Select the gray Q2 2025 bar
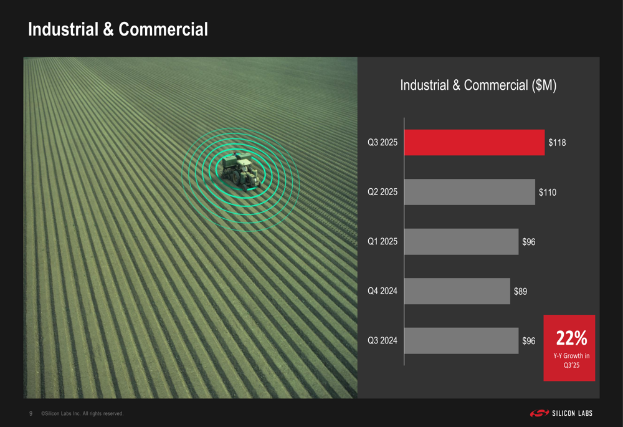Viewport: 623px width, 427px height. (469, 192)
